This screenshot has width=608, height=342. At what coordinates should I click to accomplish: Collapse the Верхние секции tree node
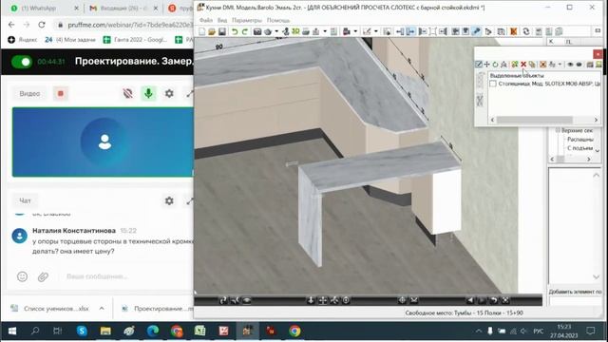pyautogui.click(x=558, y=131)
